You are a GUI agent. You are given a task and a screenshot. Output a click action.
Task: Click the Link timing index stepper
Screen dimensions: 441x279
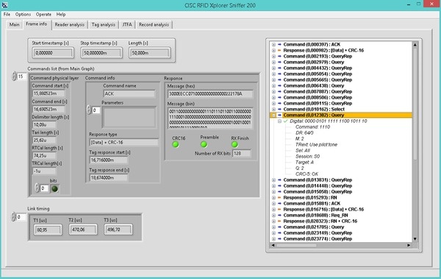[x=13, y=216]
